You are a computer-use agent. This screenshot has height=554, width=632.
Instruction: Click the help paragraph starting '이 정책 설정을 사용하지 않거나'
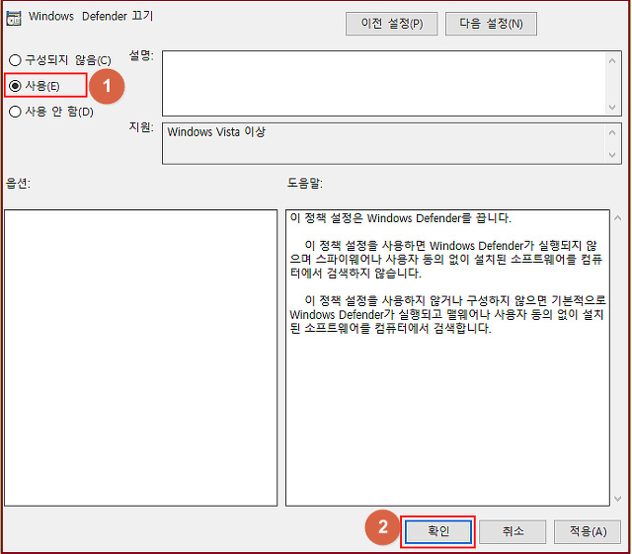click(x=447, y=314)
